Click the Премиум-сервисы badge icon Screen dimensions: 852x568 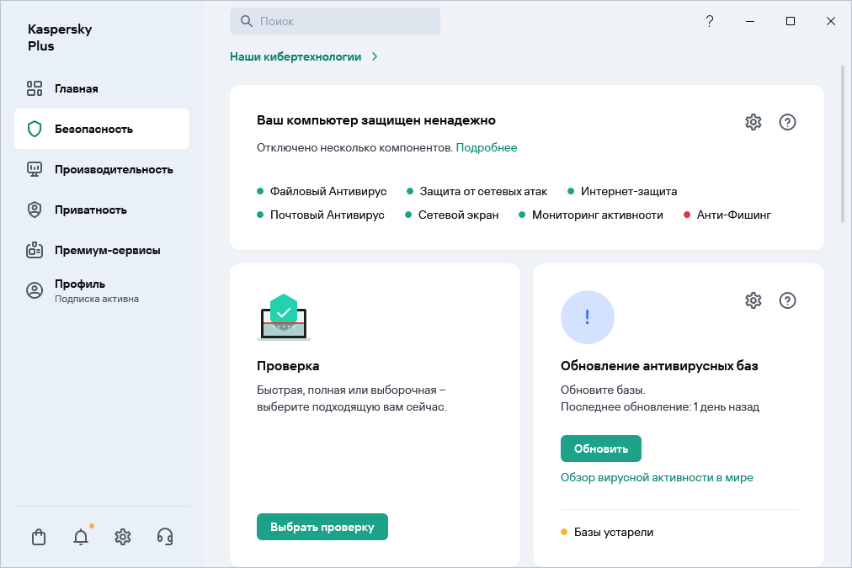click(x=35, y=250)
